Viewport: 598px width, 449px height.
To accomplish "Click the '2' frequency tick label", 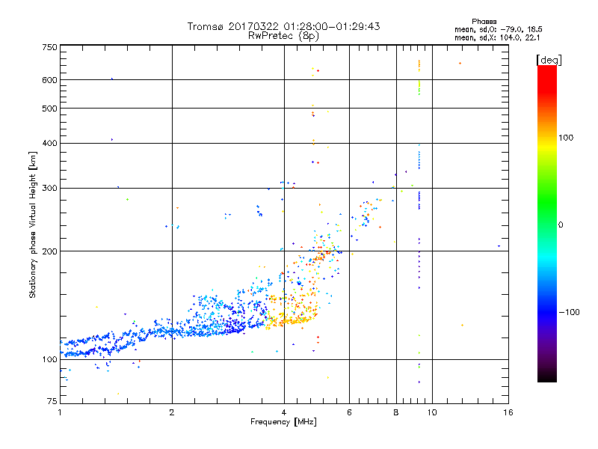I will click(172, 412).
